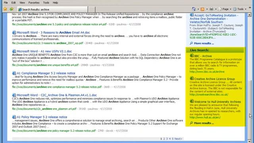
Task: Click document icon for A1 Policy Manager release notice
Action: click(x=14, y=117)
